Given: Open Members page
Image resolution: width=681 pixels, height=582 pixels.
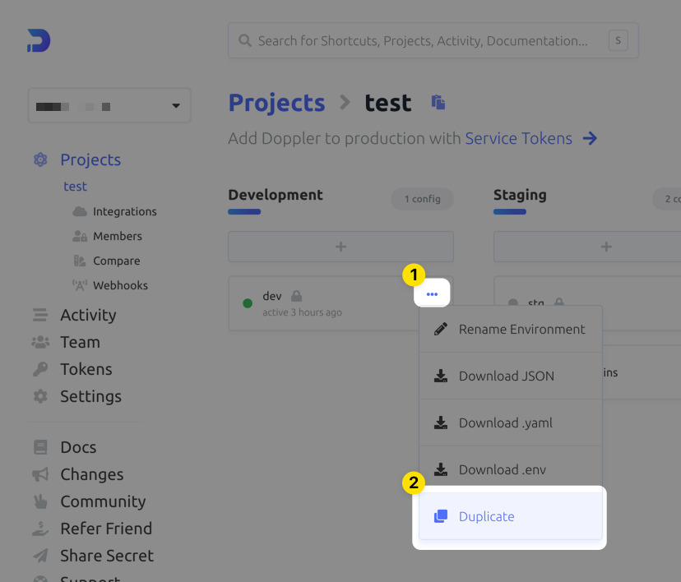Looking at the screenshot, I should (x=118, y=236).
